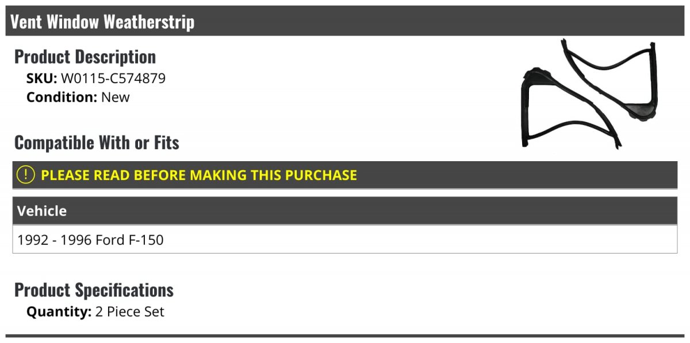
Task: Click the dark divider line at the bottom
Action: point(345,336)
